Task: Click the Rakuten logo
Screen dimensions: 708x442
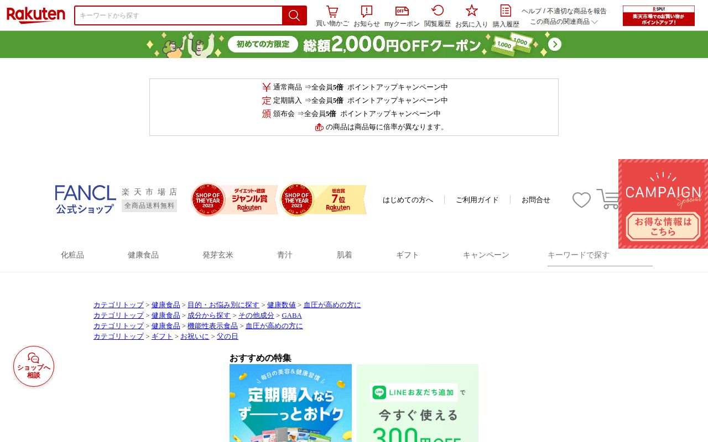Action: click(36, 15)
